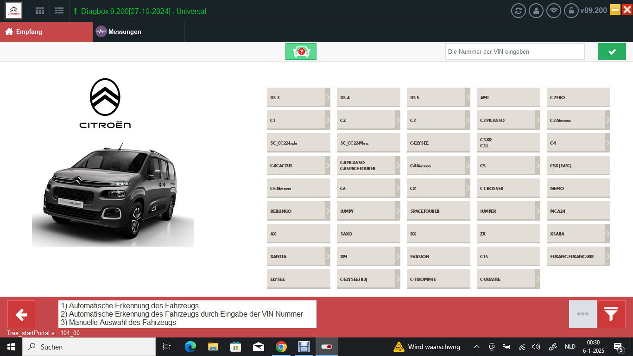Switch to the Empfang tab

46,32
